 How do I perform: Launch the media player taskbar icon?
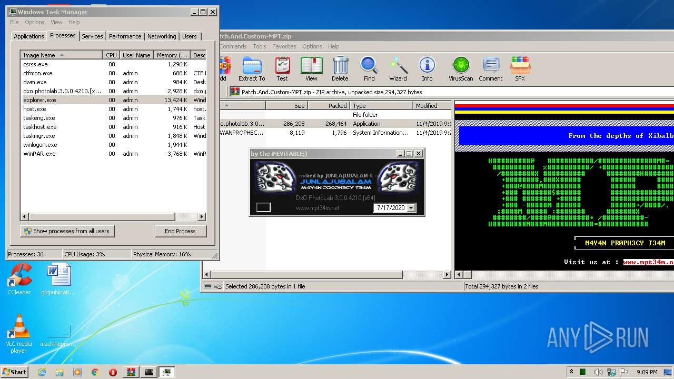(77, 372)
